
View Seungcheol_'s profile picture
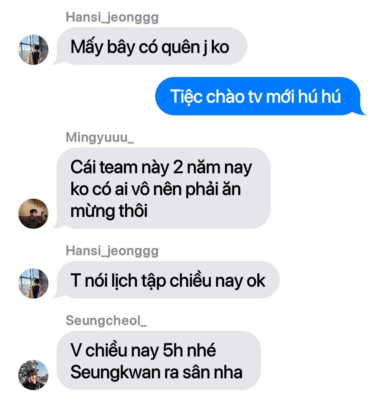click(33, 375)
